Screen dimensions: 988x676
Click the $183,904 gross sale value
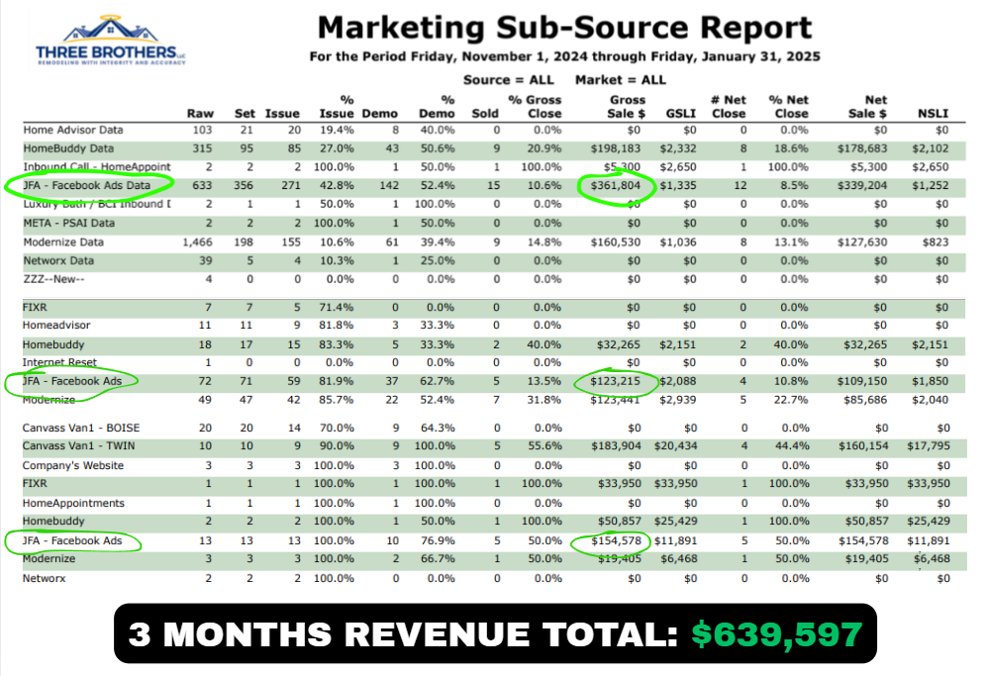coord(616,446)
